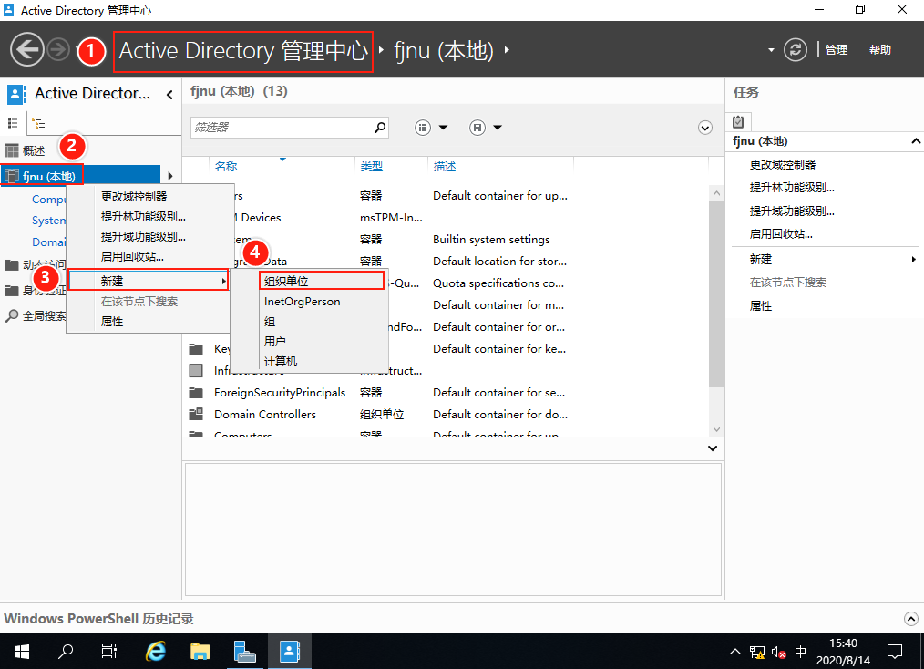Select the ForeignSecurityPrincipals row
The width and height of the screenshot is (924, 669).
pyautogui.click(x=446, y=393)
